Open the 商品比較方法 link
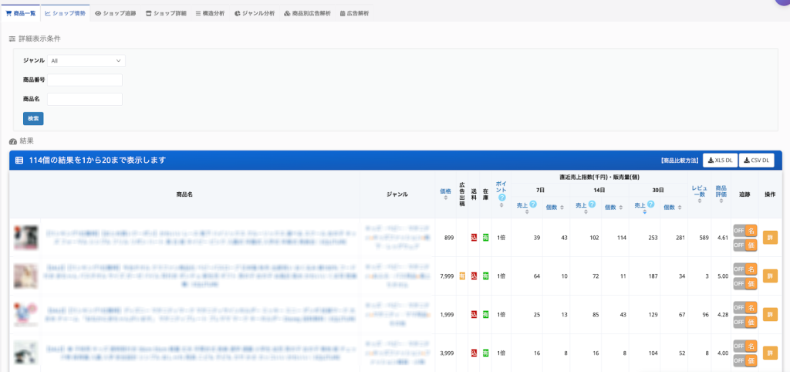790x372 pixels. click(679, 161)
